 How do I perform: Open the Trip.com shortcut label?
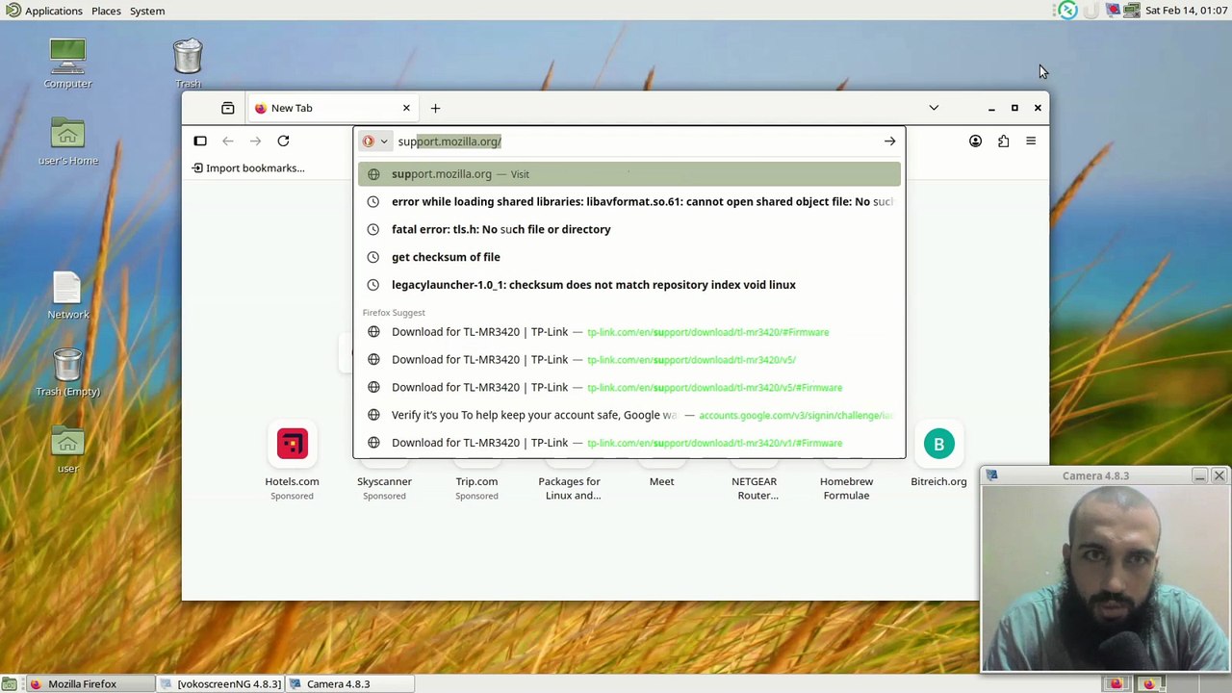476,481
